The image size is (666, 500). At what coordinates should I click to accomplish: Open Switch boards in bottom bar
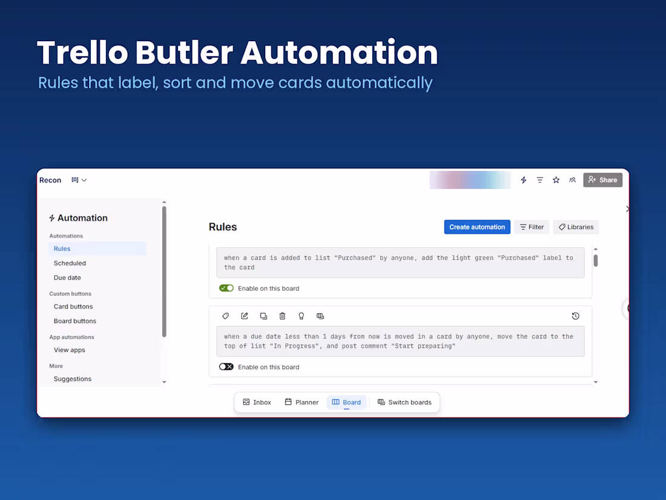coord(404,402)
